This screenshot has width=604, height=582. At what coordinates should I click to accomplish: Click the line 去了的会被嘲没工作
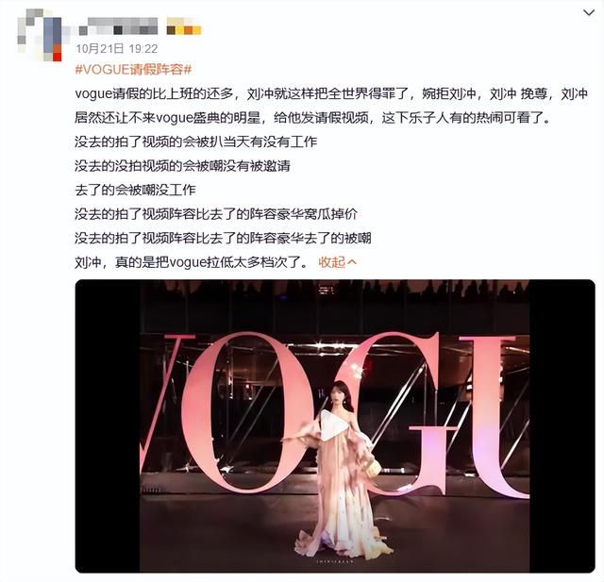[x=135, y=190]
